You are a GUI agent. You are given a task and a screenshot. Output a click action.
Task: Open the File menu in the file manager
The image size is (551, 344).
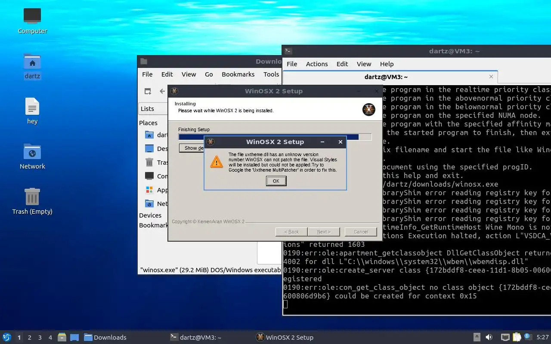click(x=147, y=74)
